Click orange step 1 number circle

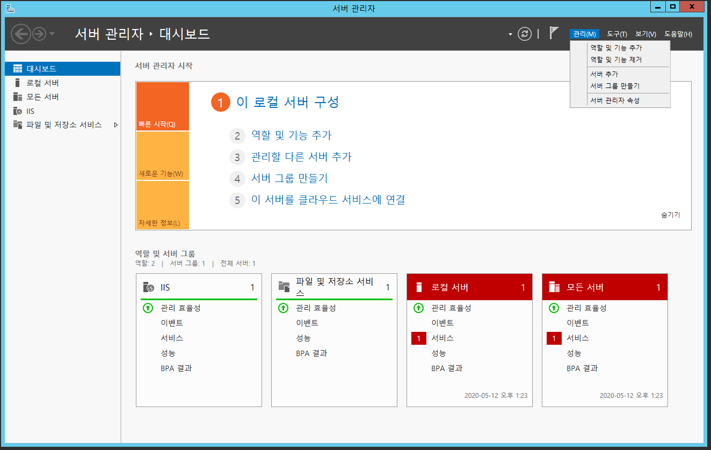click(220, 102)
